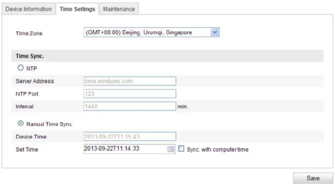Click the Set Time label
The image size is (335, 184).
27,149
